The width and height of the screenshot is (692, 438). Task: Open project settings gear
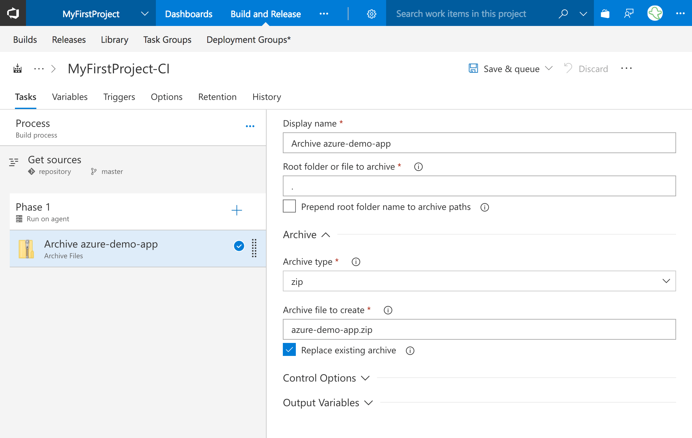point(371,14)
